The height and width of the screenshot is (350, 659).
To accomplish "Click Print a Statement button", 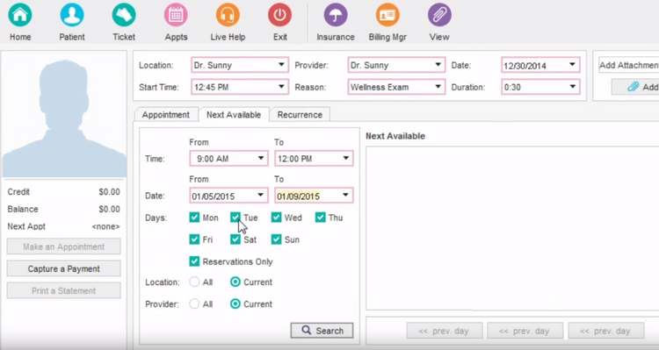I will click(64, 291).
